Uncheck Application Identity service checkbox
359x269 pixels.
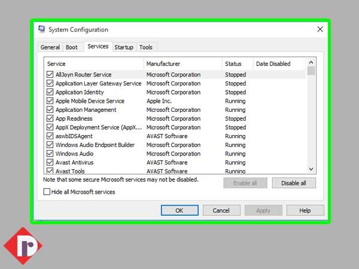(50, 92)
